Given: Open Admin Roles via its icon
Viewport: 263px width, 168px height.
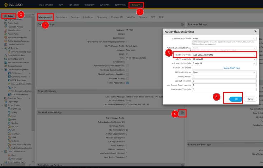Looking at the screenshot, I should (6, 34).
